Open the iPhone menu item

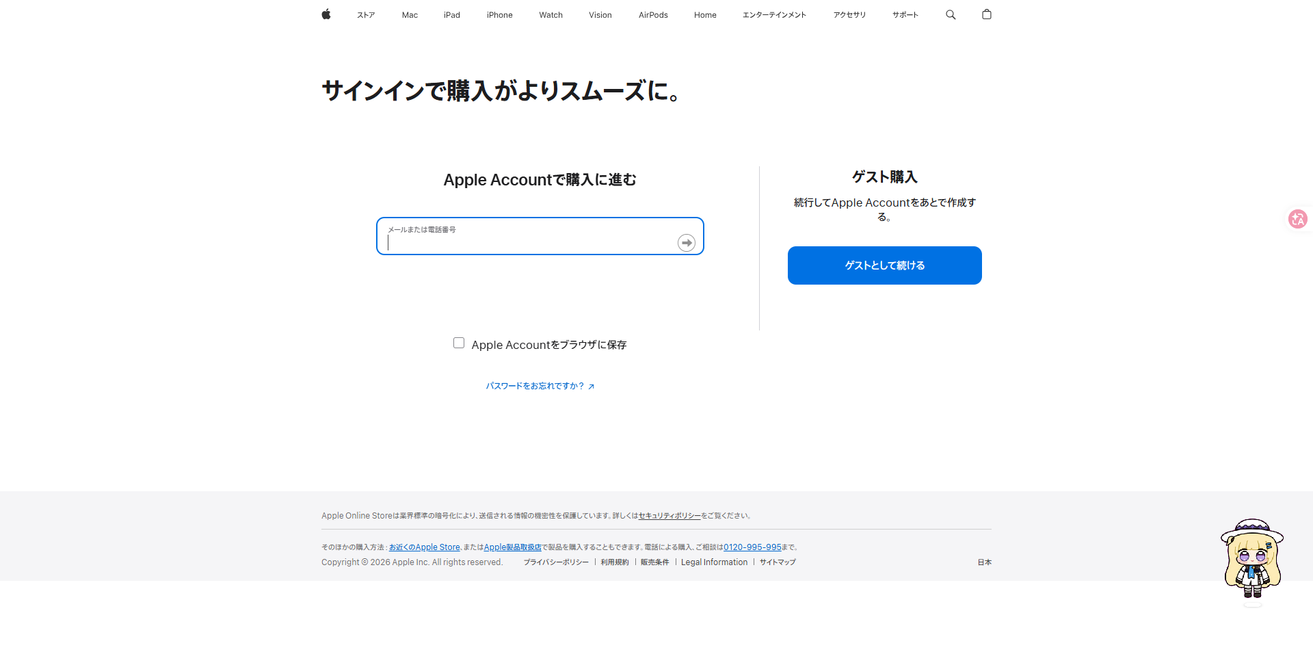[x=500, y=15]
